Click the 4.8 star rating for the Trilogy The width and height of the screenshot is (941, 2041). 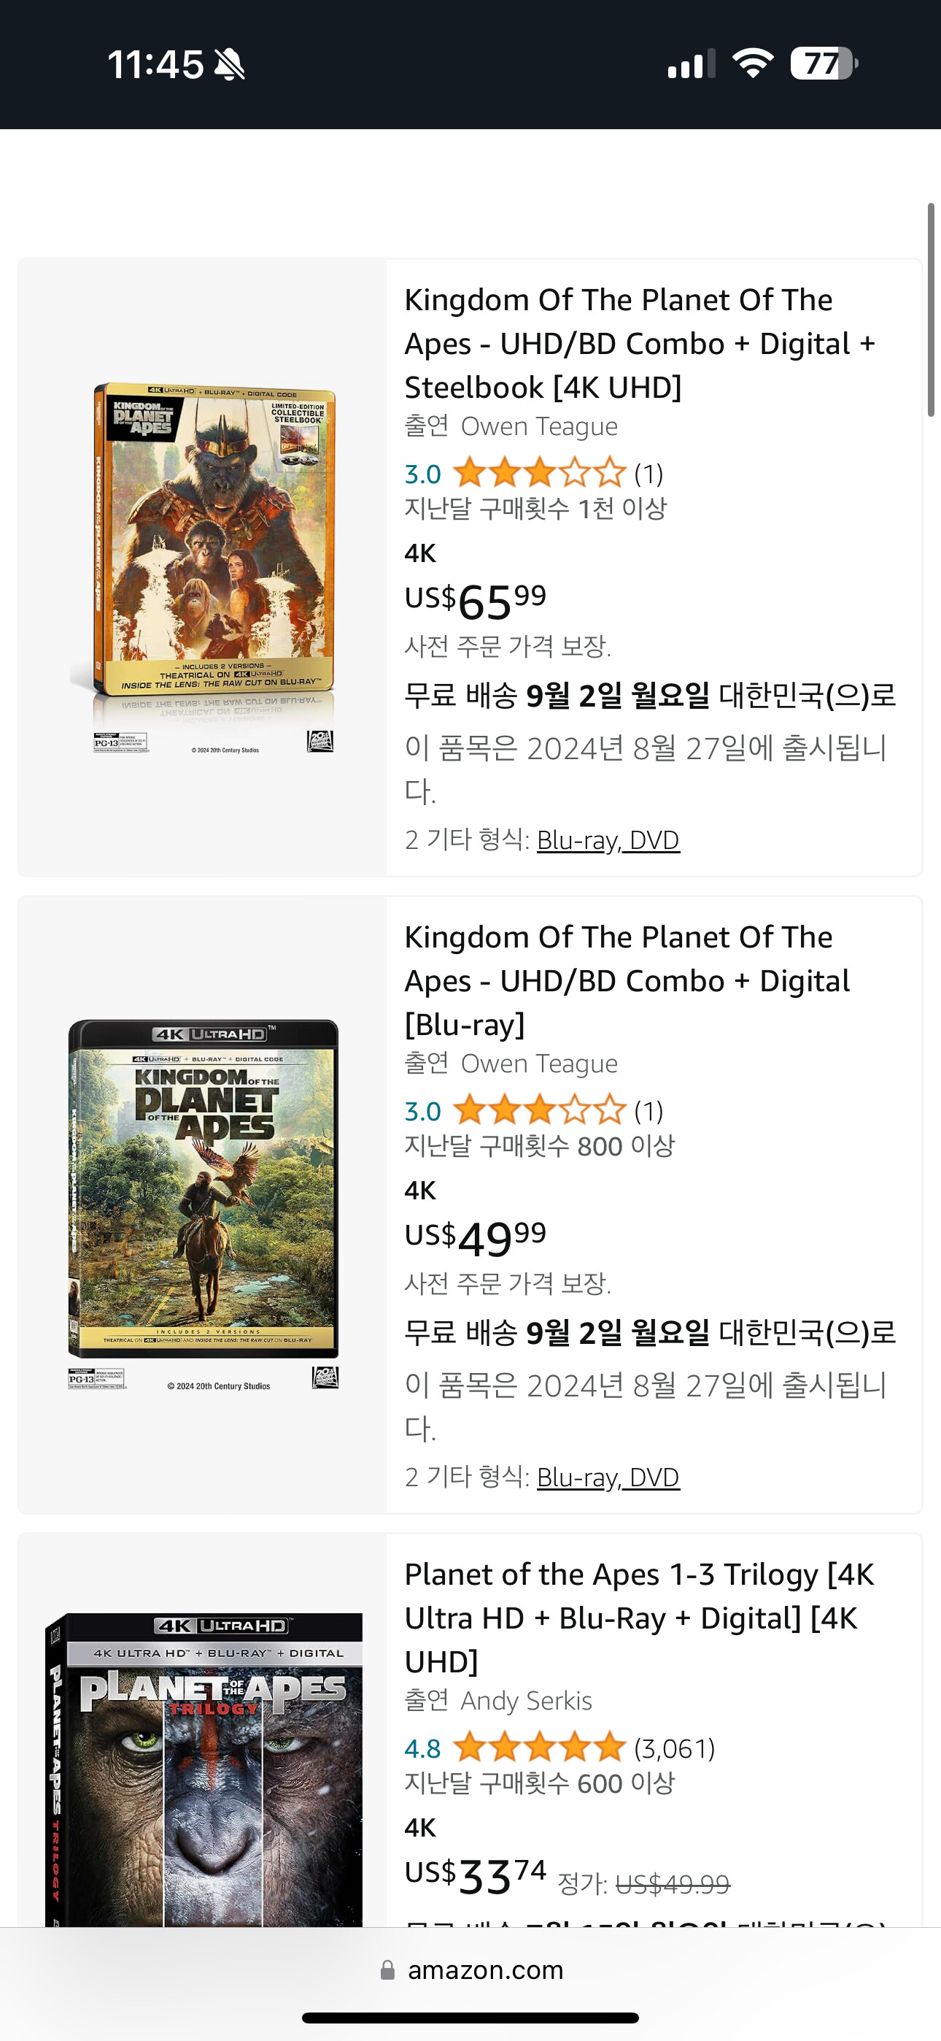538,1747
